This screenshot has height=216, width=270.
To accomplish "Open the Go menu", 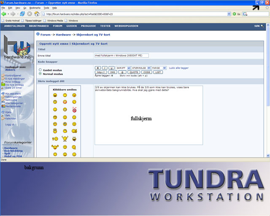I will (25, 8).
